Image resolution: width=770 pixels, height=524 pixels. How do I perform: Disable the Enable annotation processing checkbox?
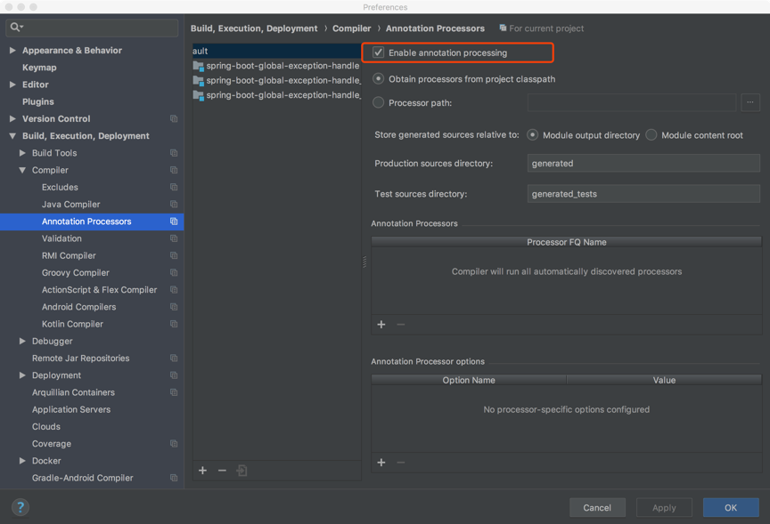click(379, 52)
